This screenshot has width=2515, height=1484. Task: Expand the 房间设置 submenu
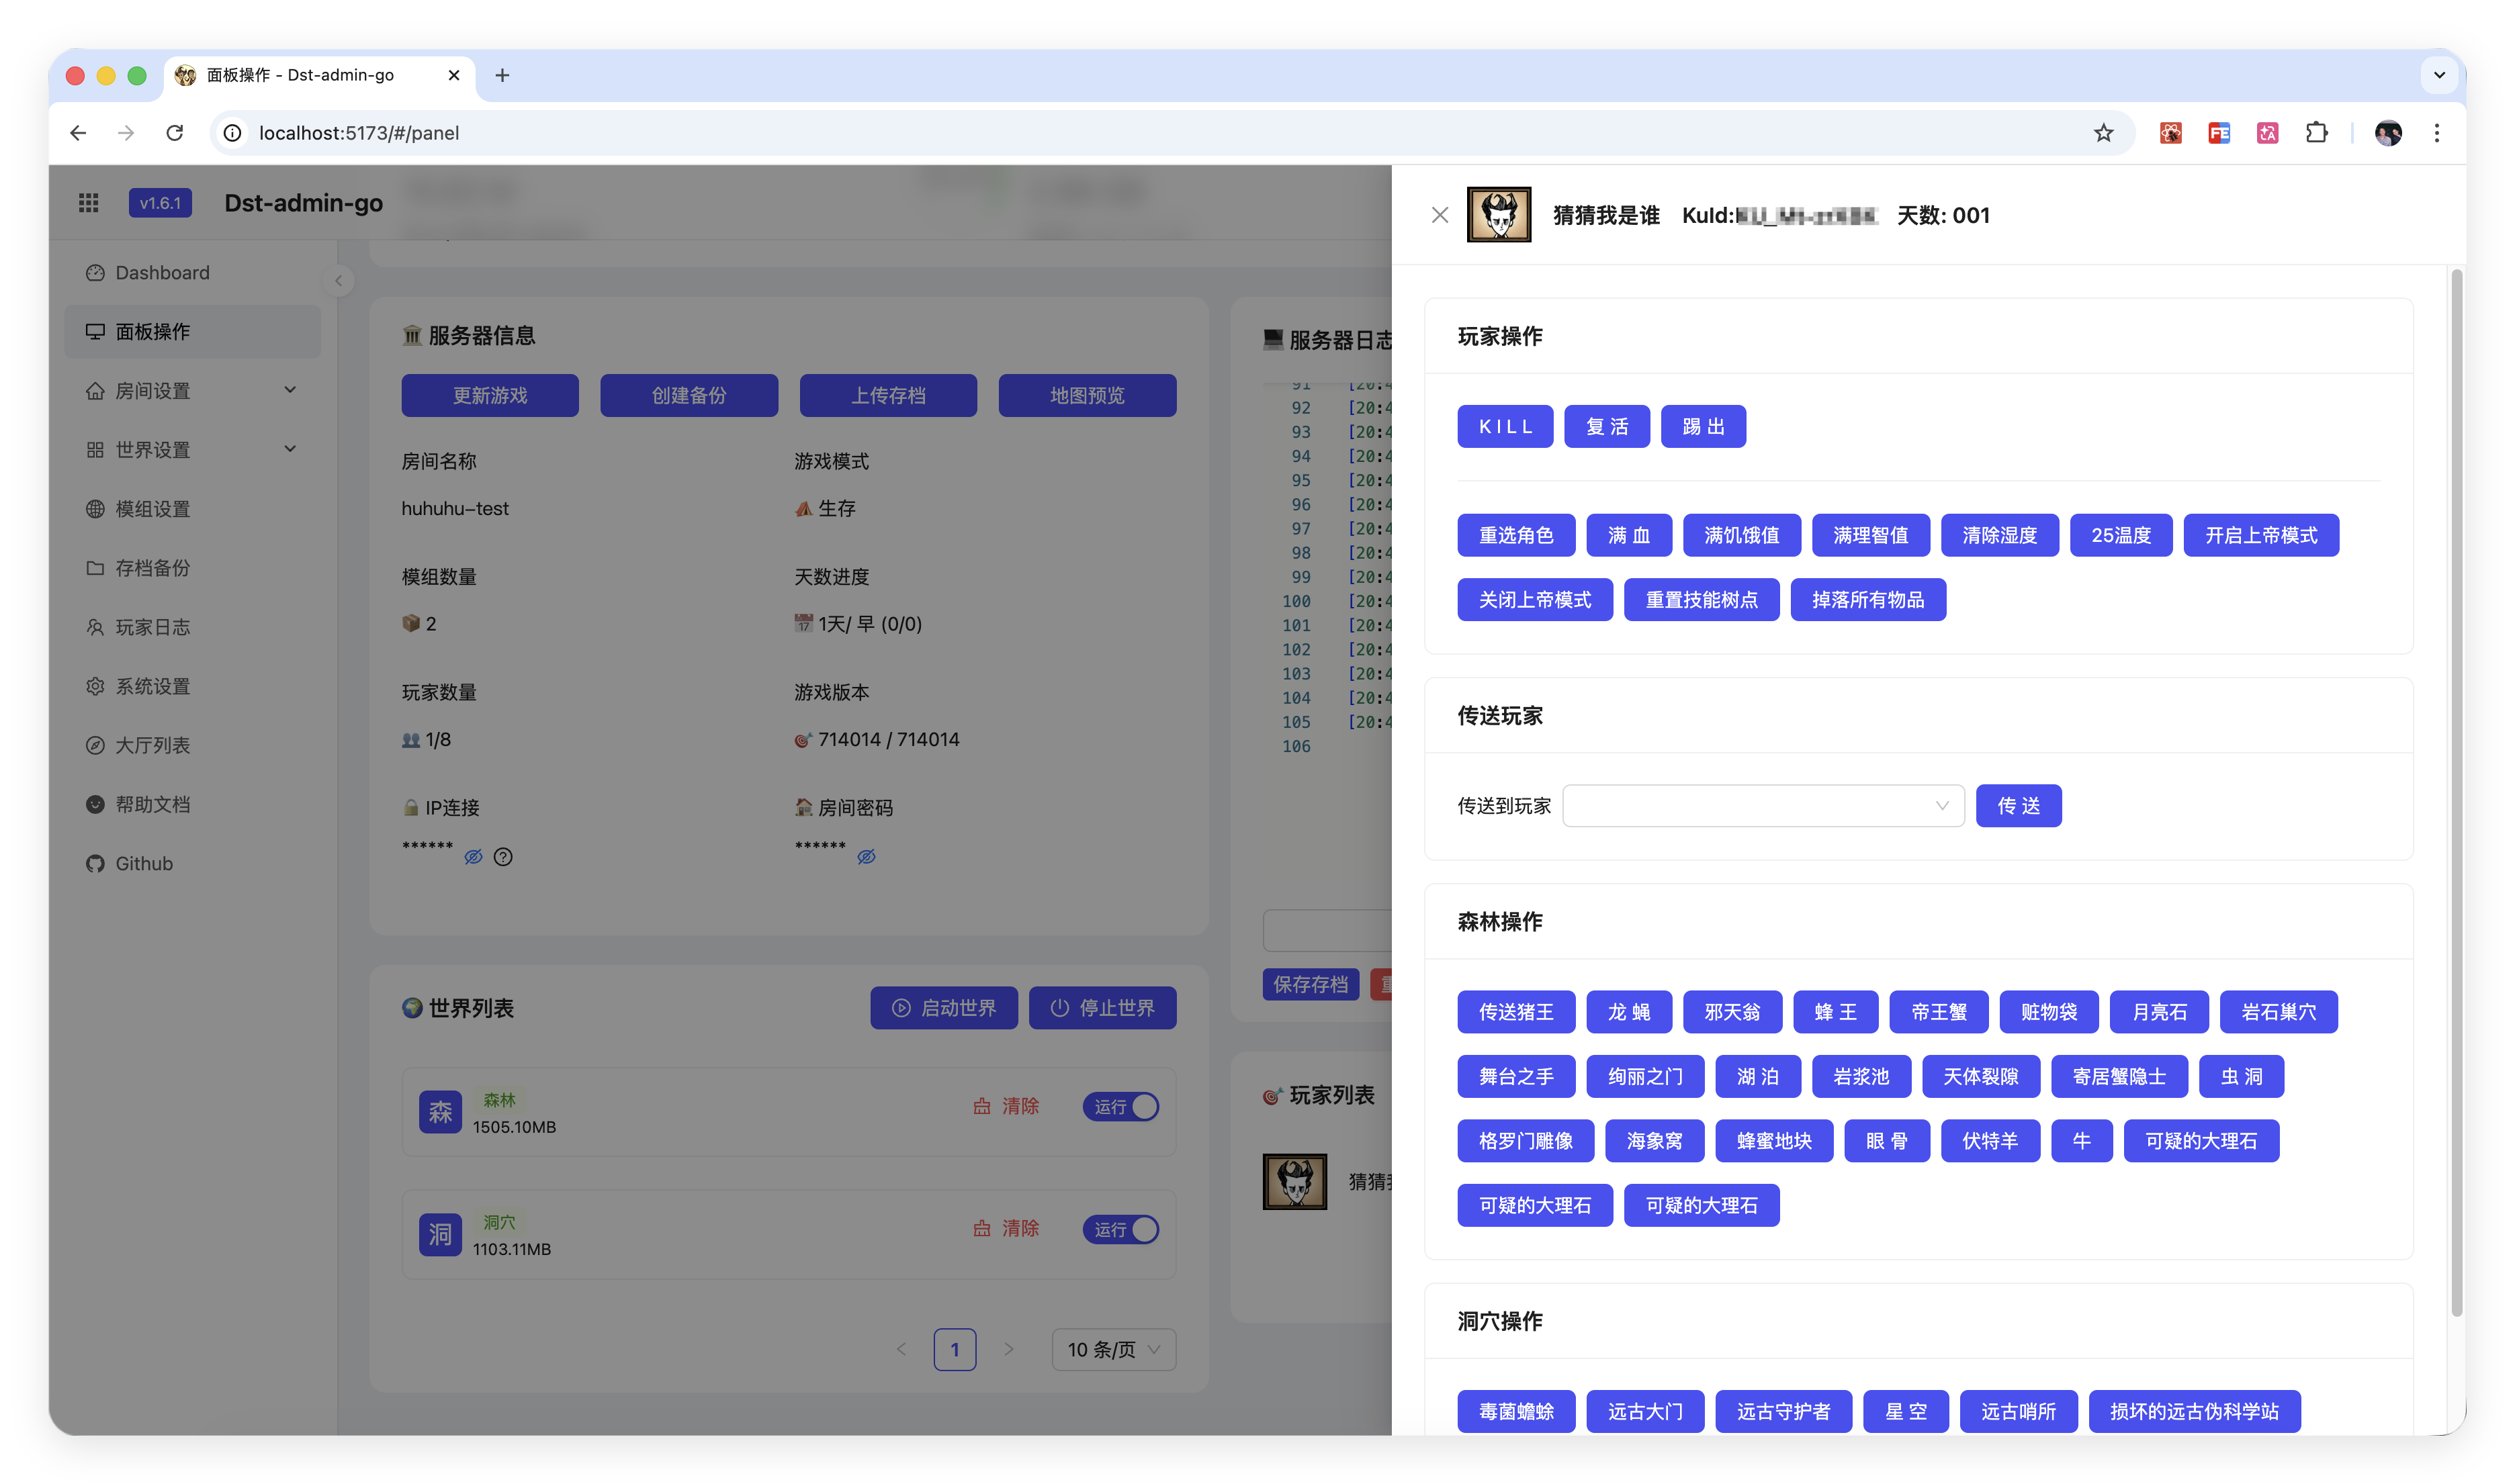tap(192, 391)
